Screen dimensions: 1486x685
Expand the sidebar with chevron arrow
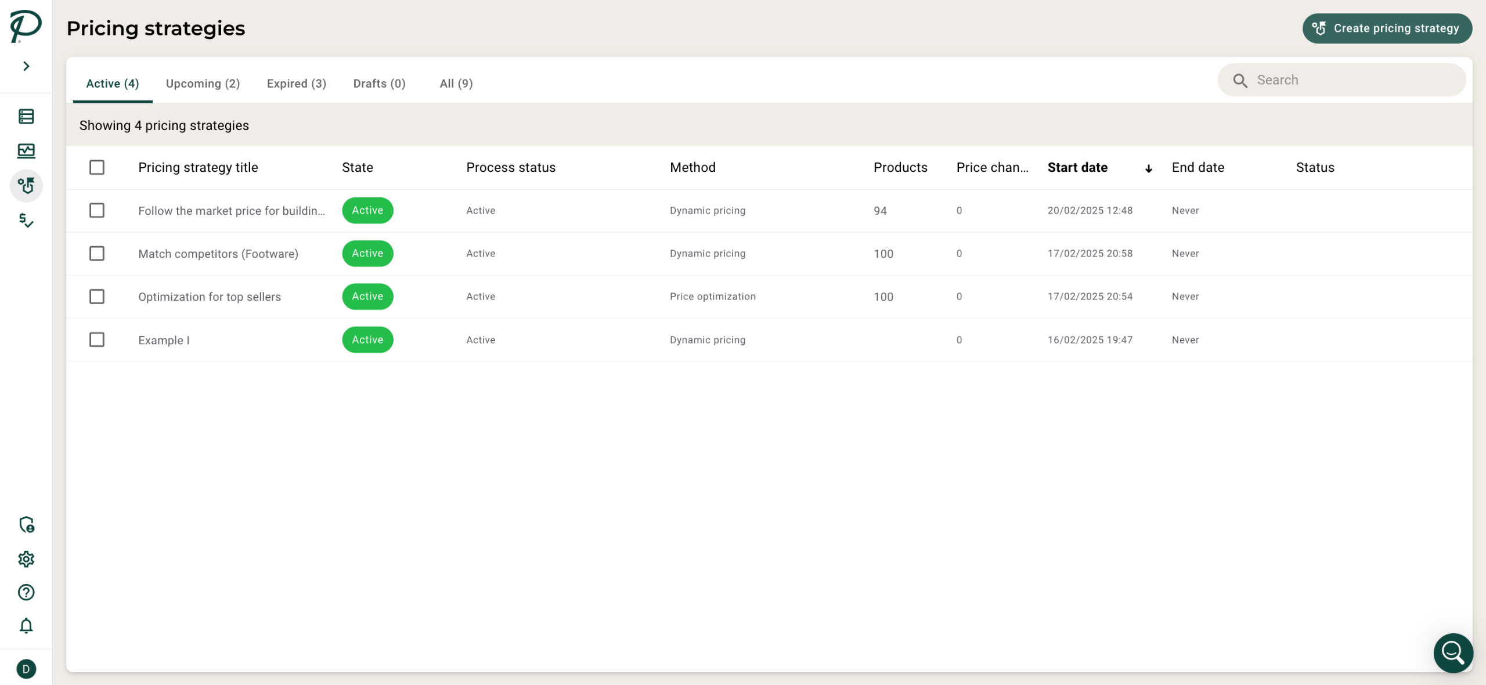26,66
